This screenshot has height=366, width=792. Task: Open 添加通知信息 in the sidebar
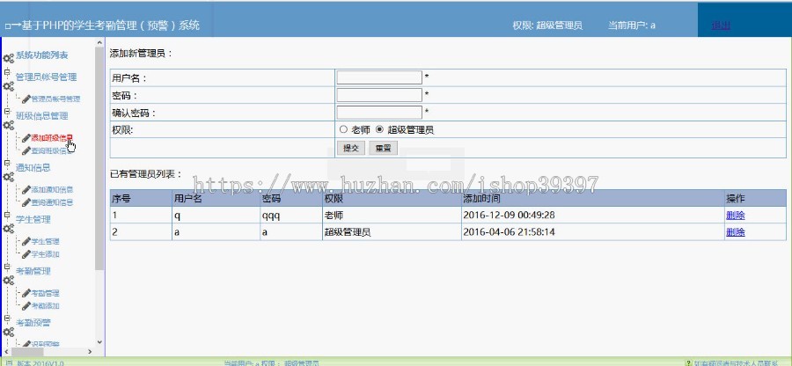click(x=52, y=190)
